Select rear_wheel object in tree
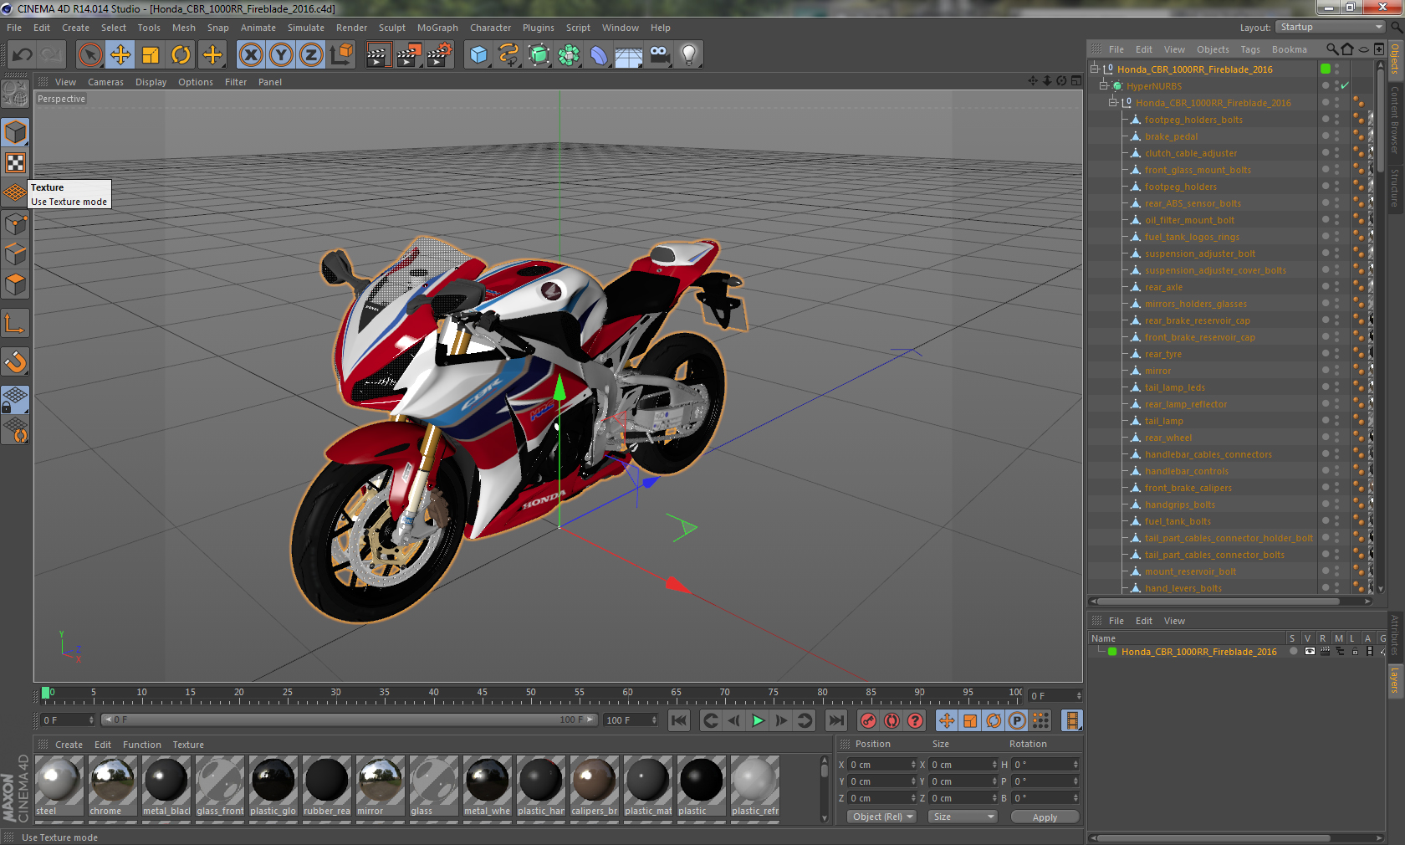Viewport: 1405px width, 845px height. (x=1168, y=438)
